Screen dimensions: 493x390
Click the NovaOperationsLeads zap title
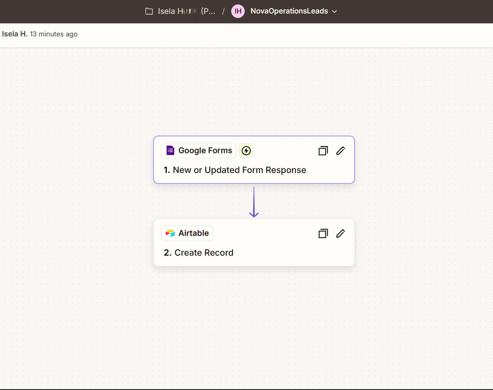[x=289, y=11]
